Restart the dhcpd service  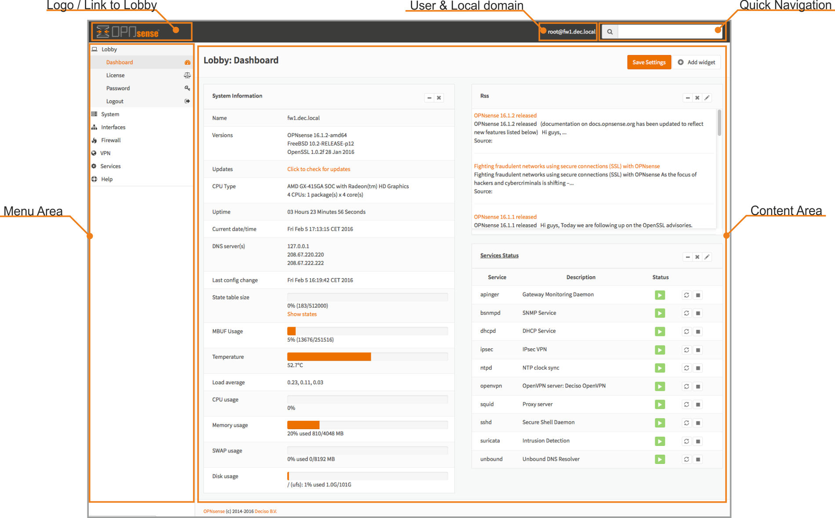pyautogui.click(x=686, y=332)
